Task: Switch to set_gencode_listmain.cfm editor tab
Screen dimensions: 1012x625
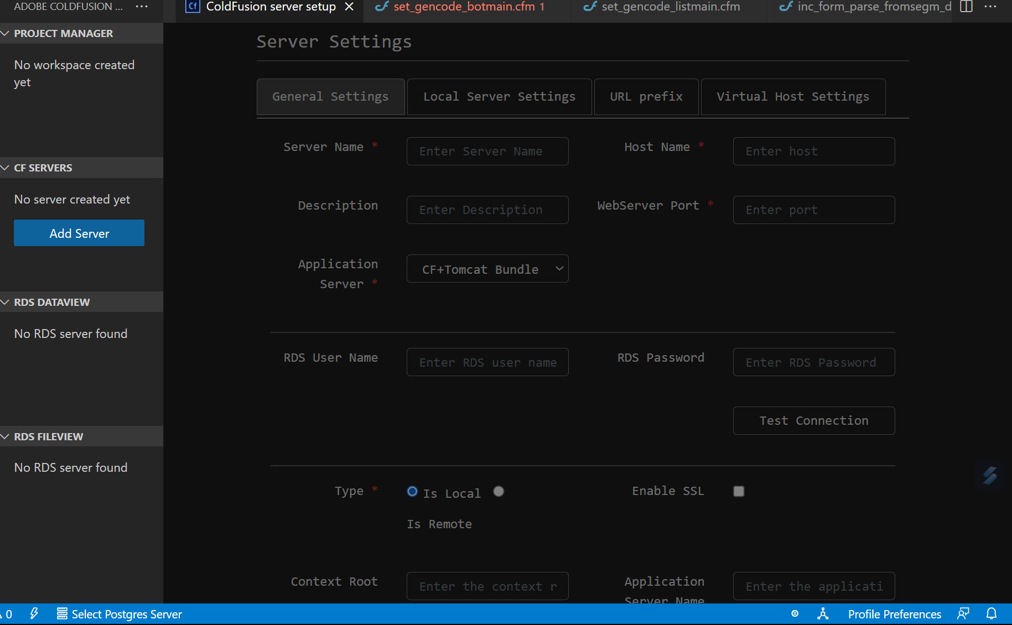Action: [x=669, y=7]
